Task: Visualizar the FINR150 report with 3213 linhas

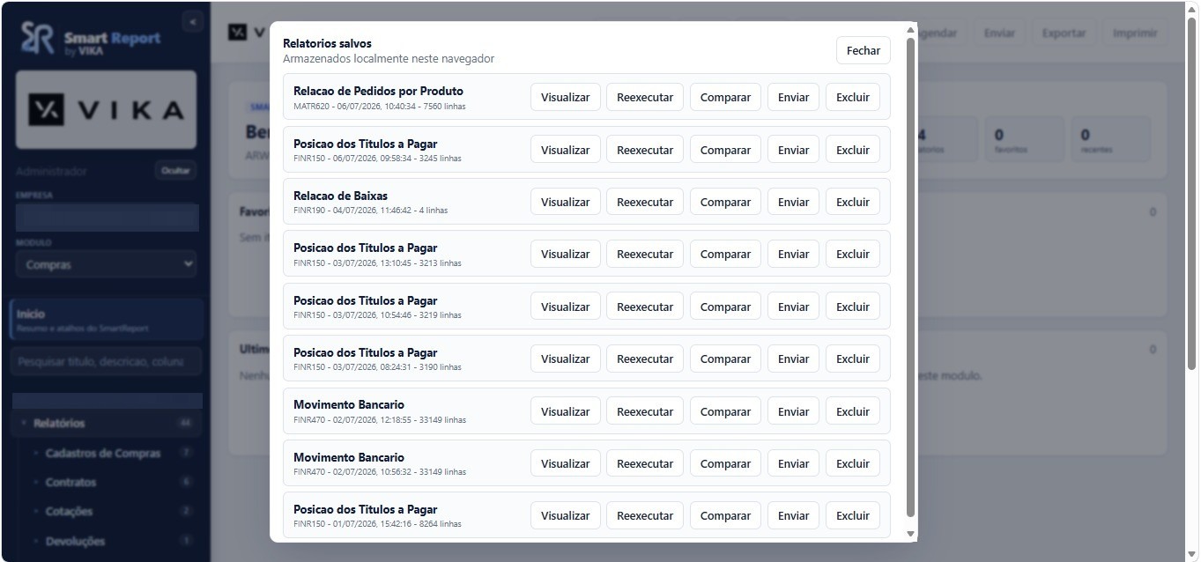Action: [565, 254]
